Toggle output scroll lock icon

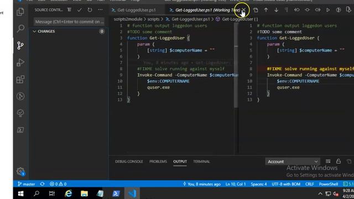pos(338,161)
